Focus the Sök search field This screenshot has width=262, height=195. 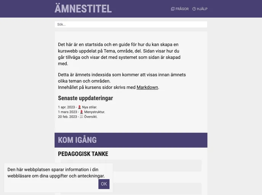131,24
